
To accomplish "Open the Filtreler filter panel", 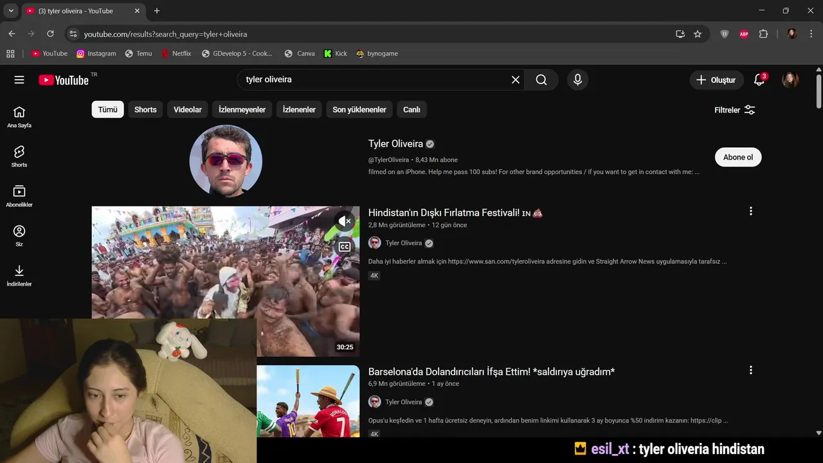I will click(x=735, y=110).
